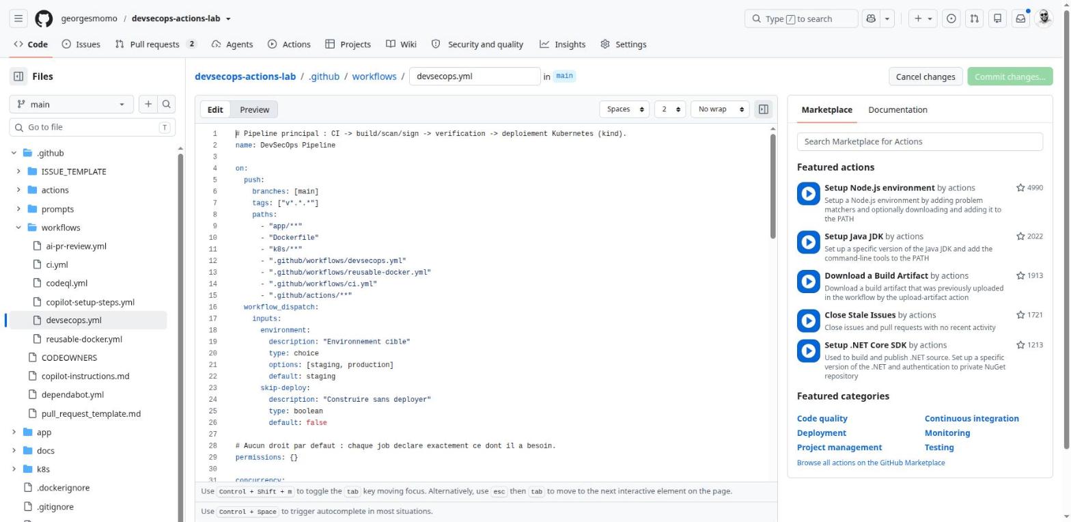Open the hamburger navigation menu
Viewport: 1071px width, 522px height.
[18, 18]
